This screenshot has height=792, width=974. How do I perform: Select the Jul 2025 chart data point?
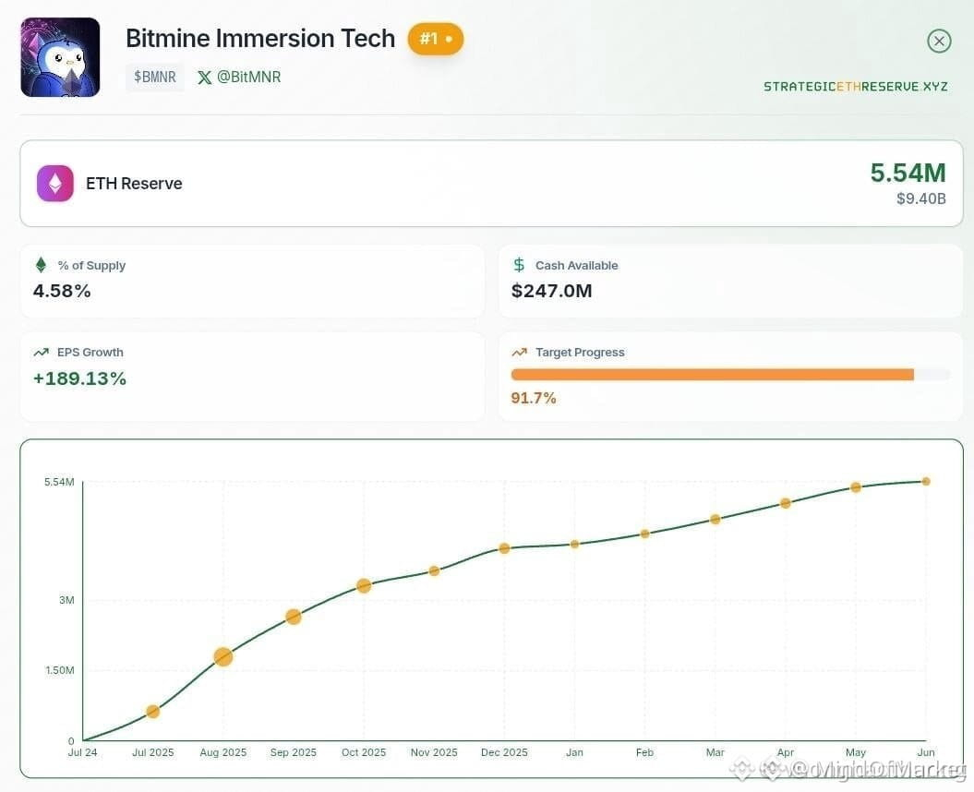153,712
